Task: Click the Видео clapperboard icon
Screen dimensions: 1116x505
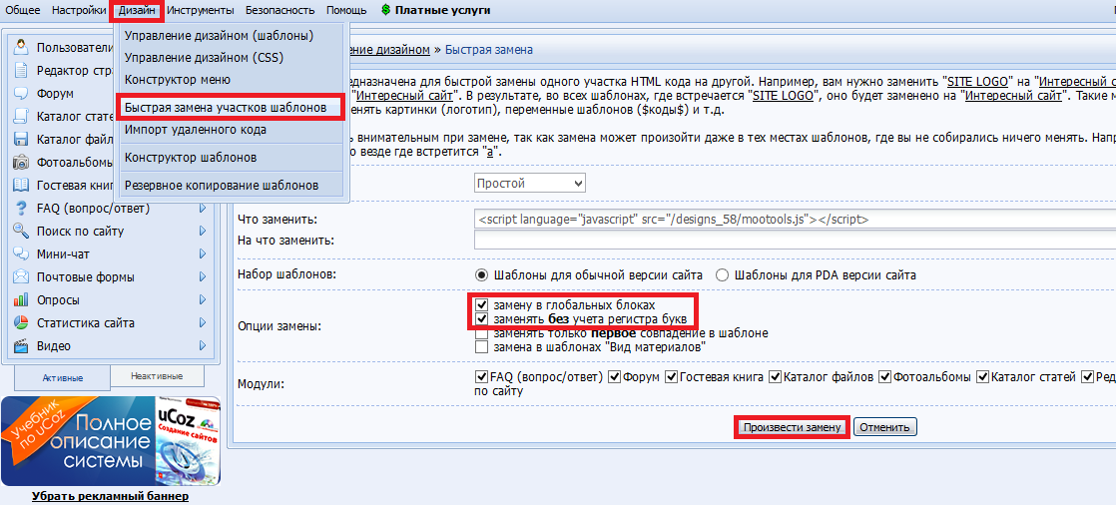Action: tap(21, 345)
